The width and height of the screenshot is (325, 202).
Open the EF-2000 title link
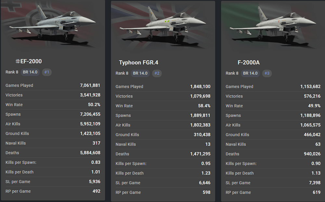click(31, 61)
